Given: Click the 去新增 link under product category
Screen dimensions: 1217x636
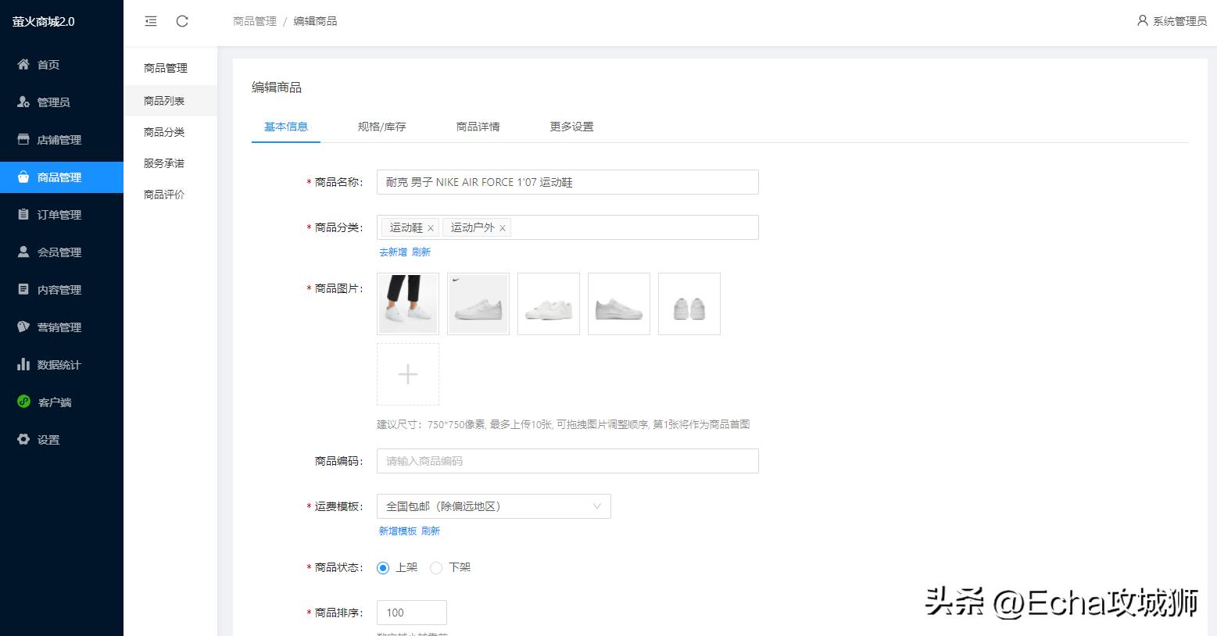Looking at the screenshot, I should click(392, 252).
